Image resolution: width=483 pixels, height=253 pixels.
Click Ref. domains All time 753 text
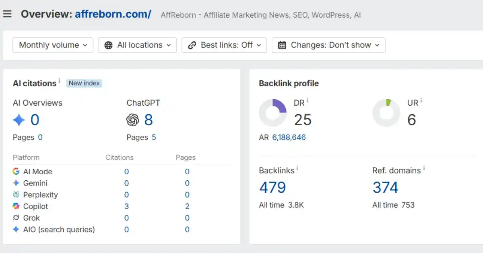point(393,205)
